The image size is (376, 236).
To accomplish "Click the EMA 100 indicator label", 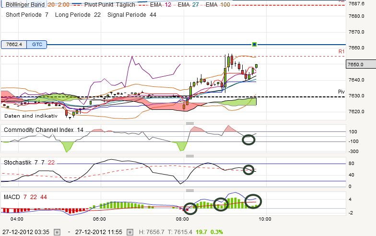I will coord(218,5).
